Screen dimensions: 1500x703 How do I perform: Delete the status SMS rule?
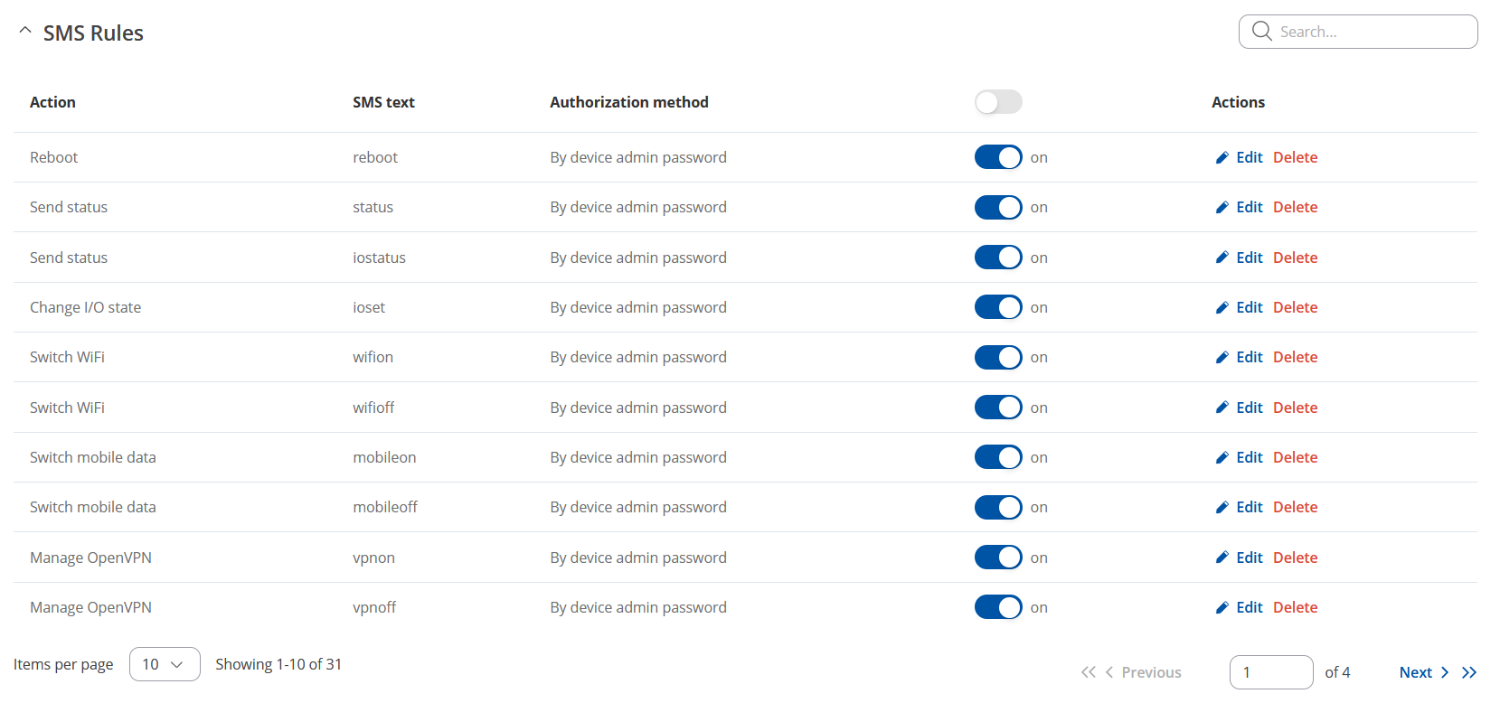pos(1295,207)
